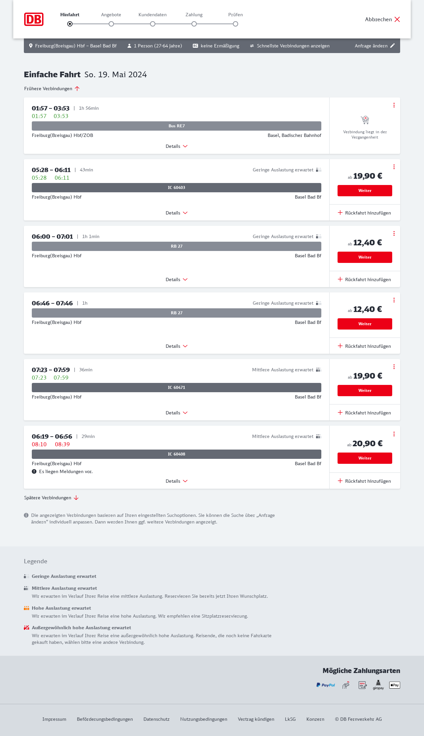This screenshot has height=736, width=424.
Task: Click the PayPal payment icon
Action: (326, 685)
